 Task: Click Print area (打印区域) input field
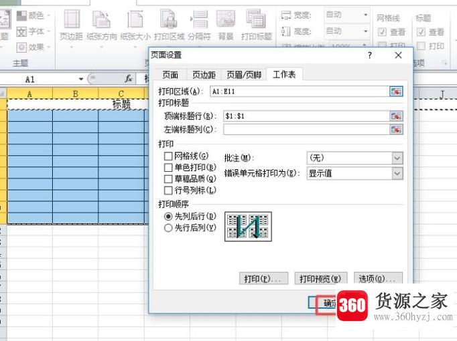pos(300,92)
